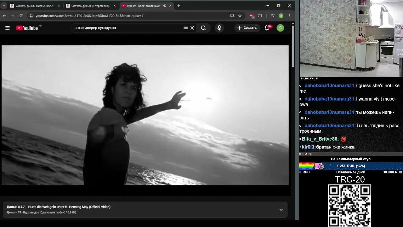Click chat message 'ты можешь написать'
The height and width of the screenshot is (227, 403).
347,115
